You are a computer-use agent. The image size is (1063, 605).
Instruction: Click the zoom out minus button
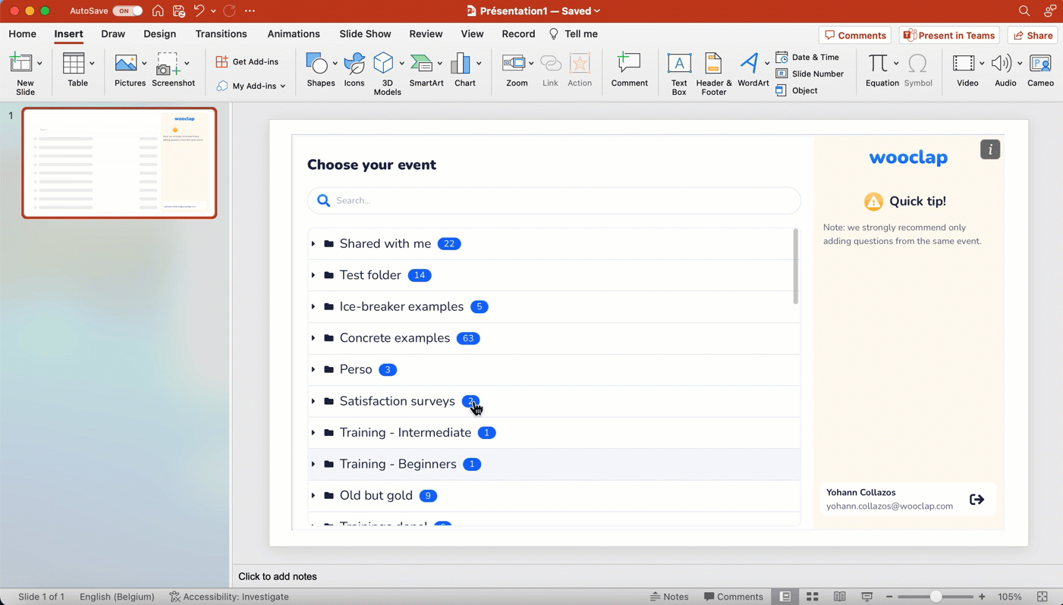(x=889, y=597)
